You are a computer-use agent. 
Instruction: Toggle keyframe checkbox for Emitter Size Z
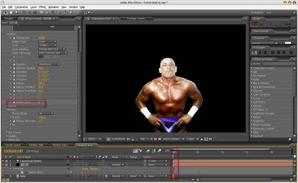(71, 173)
